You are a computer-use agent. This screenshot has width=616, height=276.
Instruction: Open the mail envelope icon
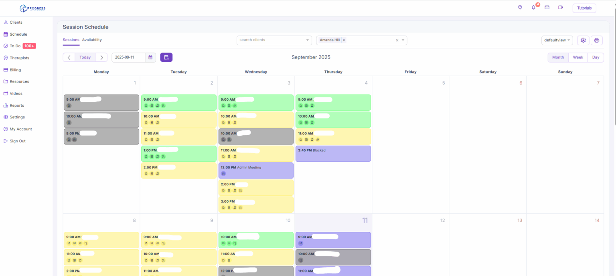547,8
